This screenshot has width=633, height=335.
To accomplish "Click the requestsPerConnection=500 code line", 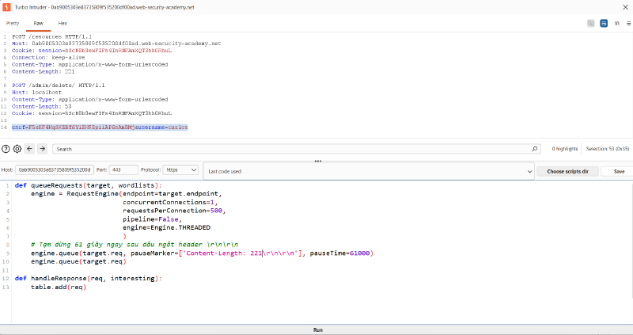I will pyautogui.click(x=174, y=211).
